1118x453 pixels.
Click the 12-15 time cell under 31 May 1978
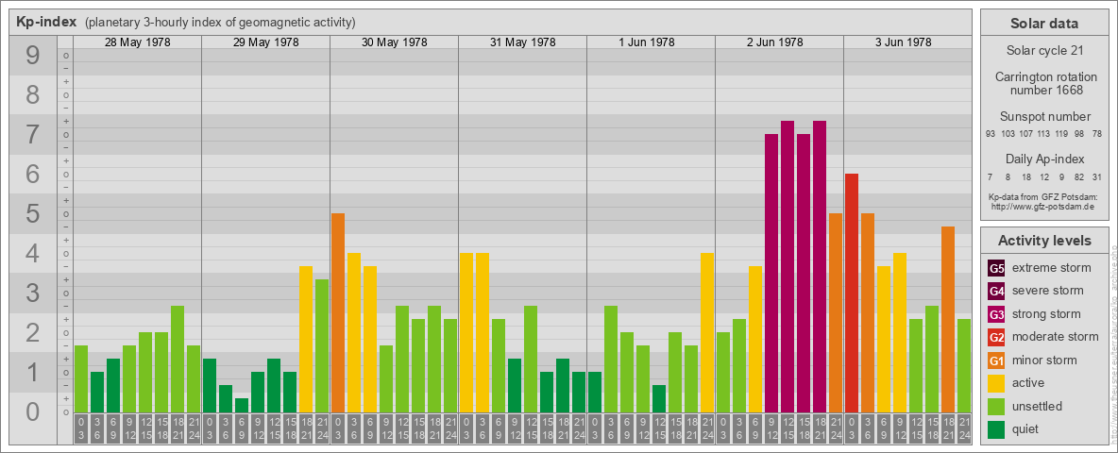[x=531, y=428]
